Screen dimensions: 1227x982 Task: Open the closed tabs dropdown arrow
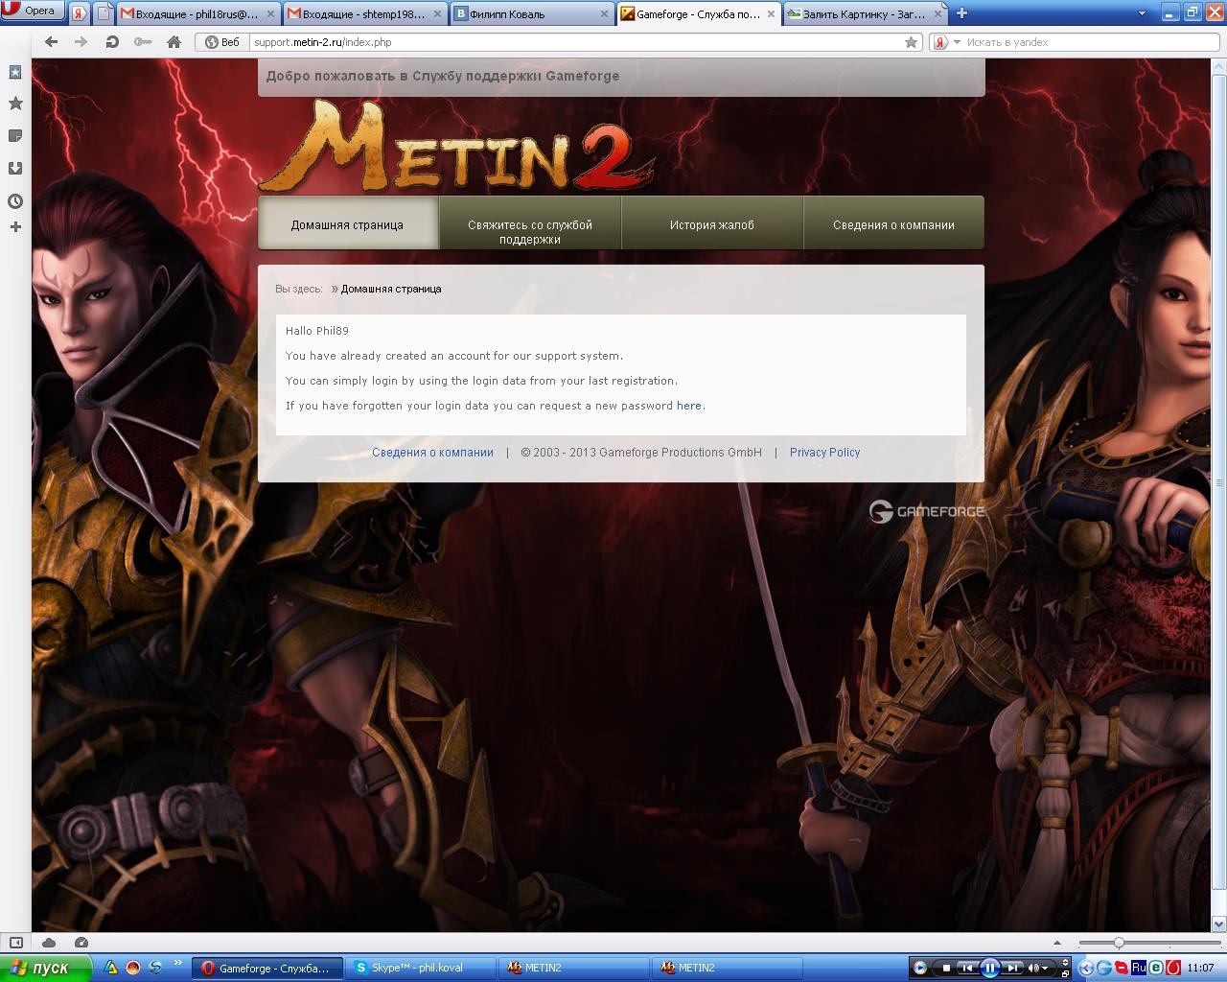click(x=1142, y=14)
